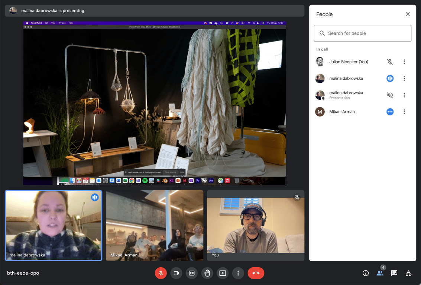This screenshot has width=421, height=285.
Task: Toggle closed captions CC button
Action: click(192, 273)
